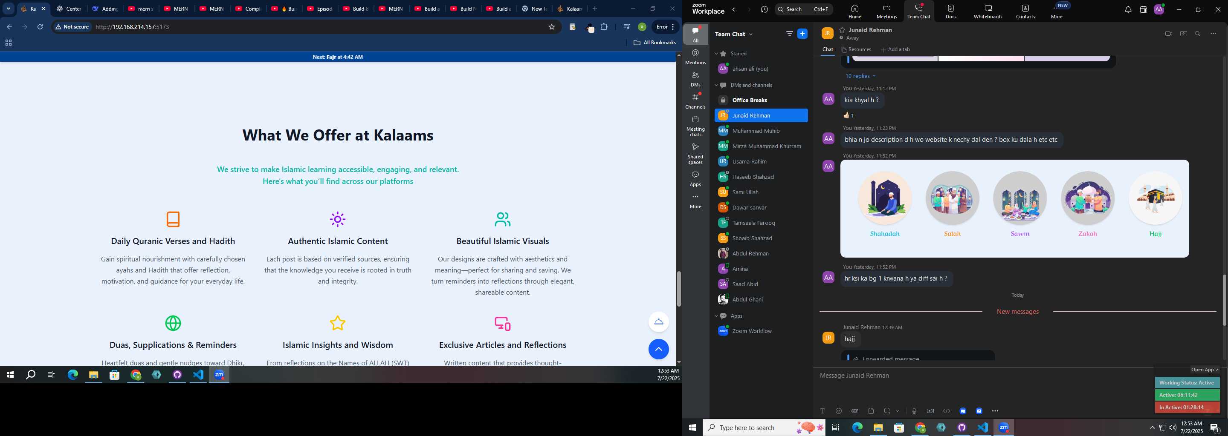Screen dimensions: 1228x436
Task: Star the Junaid Rehman conversation
Action: [843, 29]
